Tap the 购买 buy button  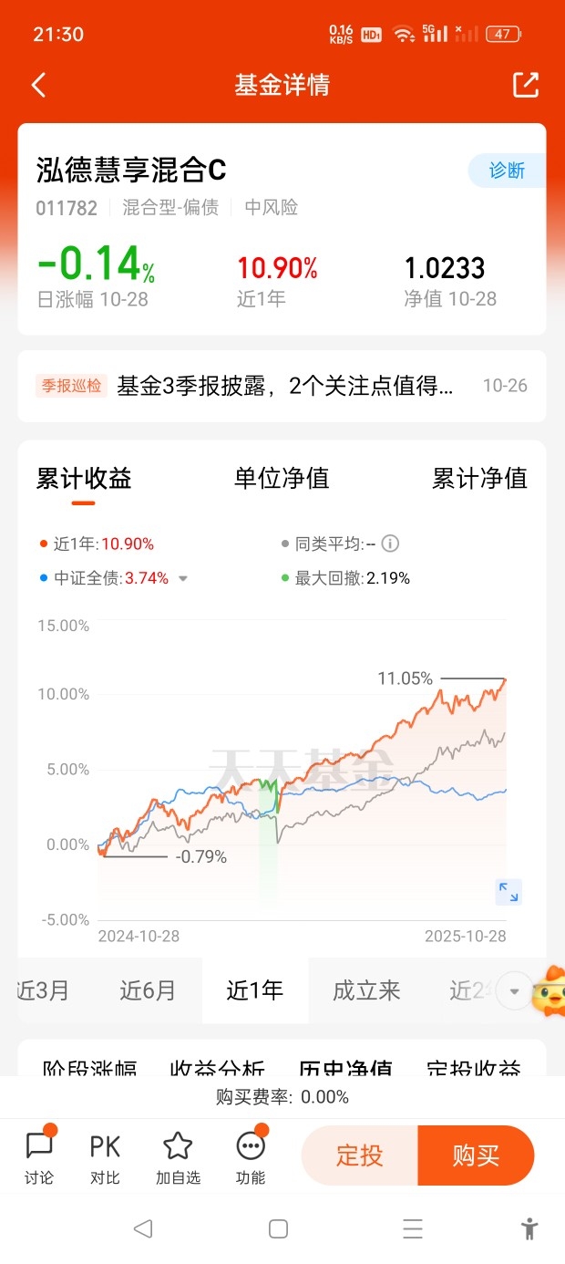click(x=476, y=1155)
